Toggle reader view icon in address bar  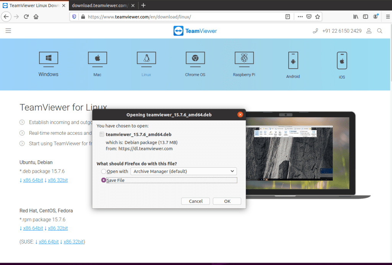(288, 17)
